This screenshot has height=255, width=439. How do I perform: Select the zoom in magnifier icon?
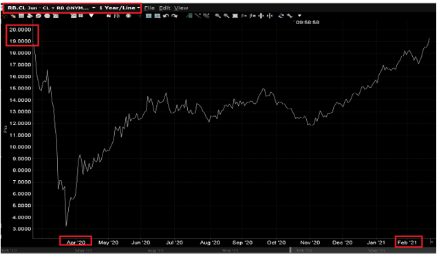pos(217,16)
